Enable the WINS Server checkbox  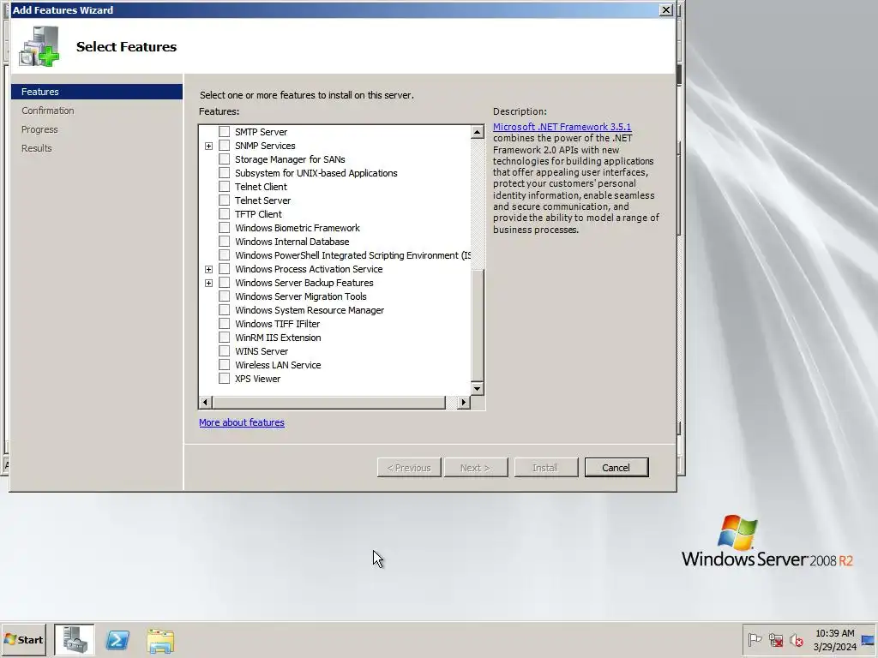pos(224,350)
